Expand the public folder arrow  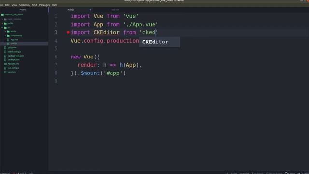click(x=2, y=23)
